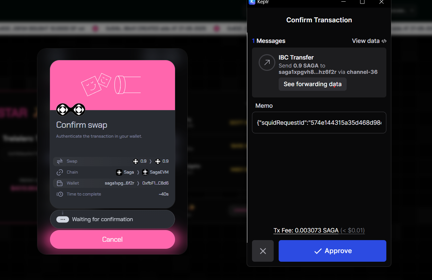
Task: Reject the transaction with the X button
Action: [263, 251]
